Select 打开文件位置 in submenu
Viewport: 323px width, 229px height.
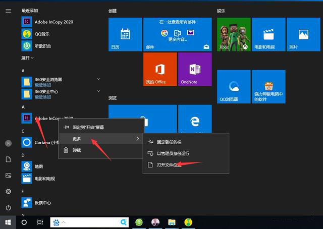[186, 165]
